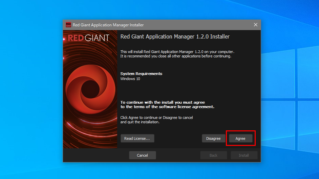The image size is (319, 179).
Task: Click 'This will install Red Giant' description text
Action: [177, 54]
